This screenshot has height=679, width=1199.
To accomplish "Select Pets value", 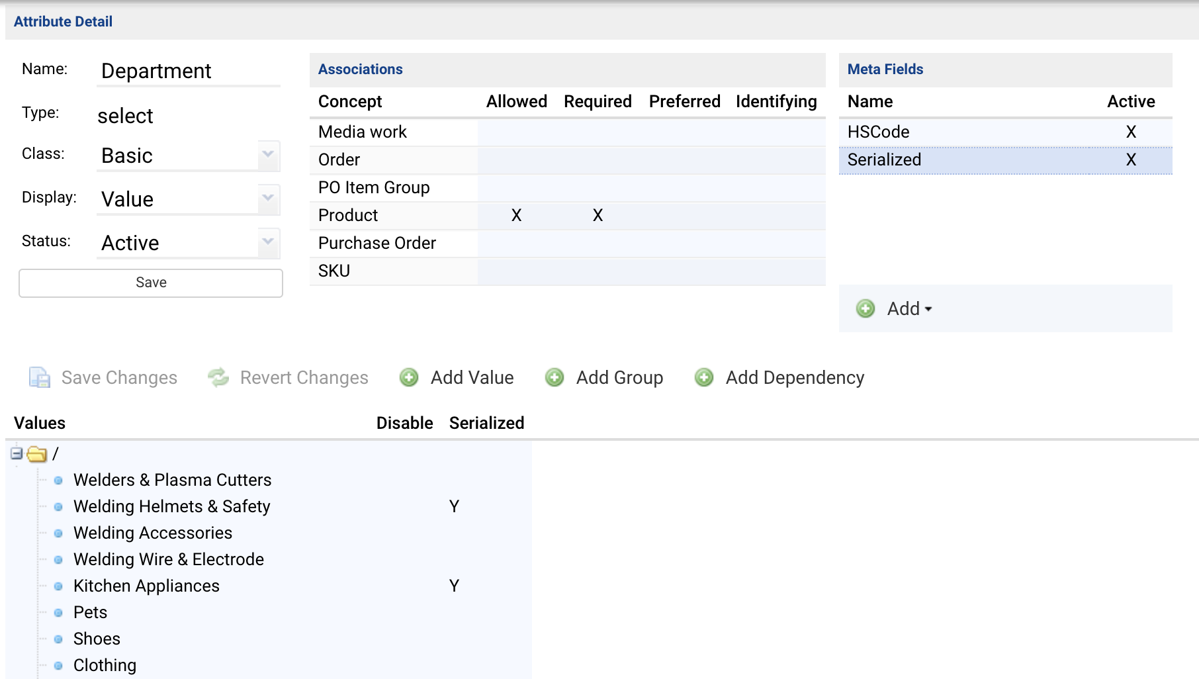I will click(90, 612).
